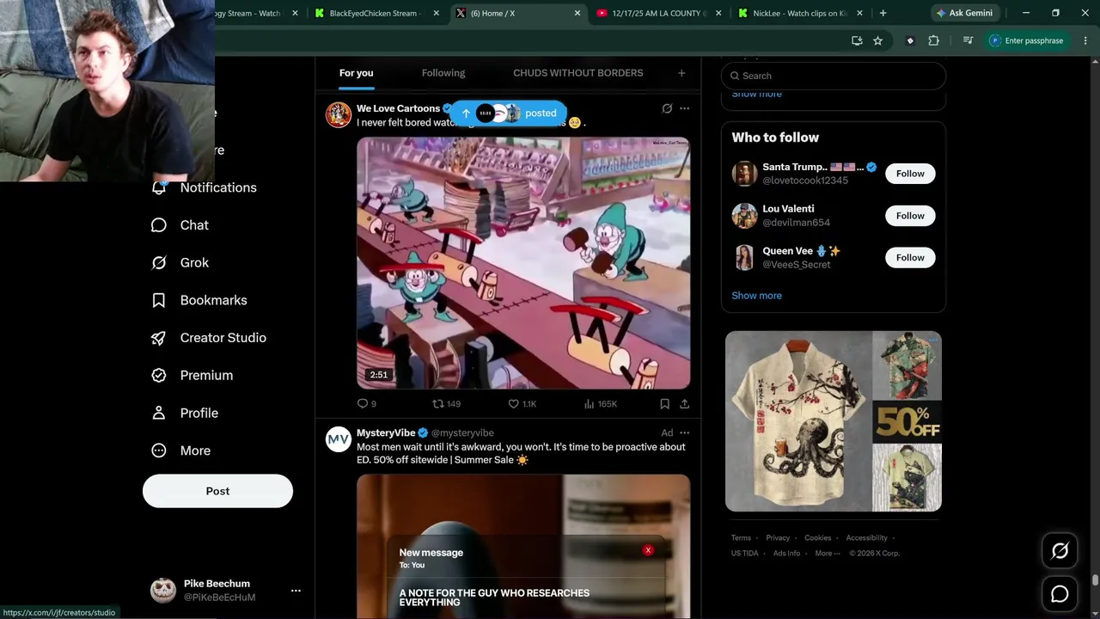The height and width of the screenshot is (619, 1100).
Task: Click the Enter passphrase profile button
Action: pos(1026,40)
